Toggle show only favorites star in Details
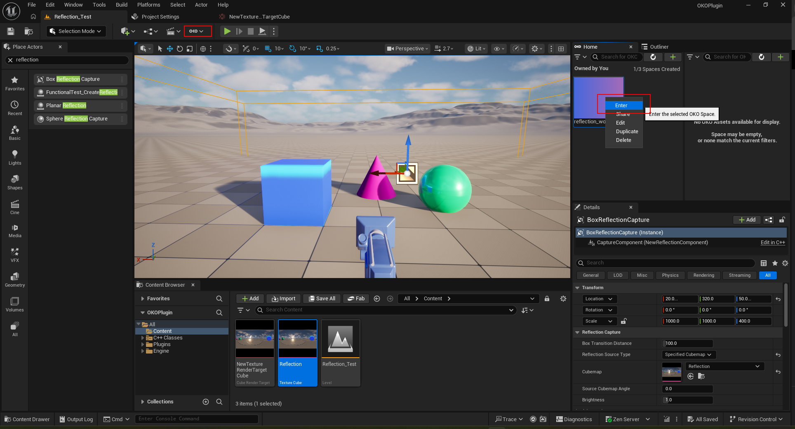 coord(775,263)
